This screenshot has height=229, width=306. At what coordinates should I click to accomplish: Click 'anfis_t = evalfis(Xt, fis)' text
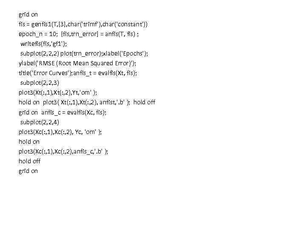[105, 73]
